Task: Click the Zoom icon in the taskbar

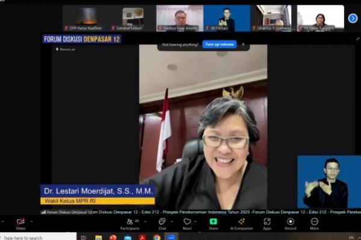Action: click(x=171, y=237)
